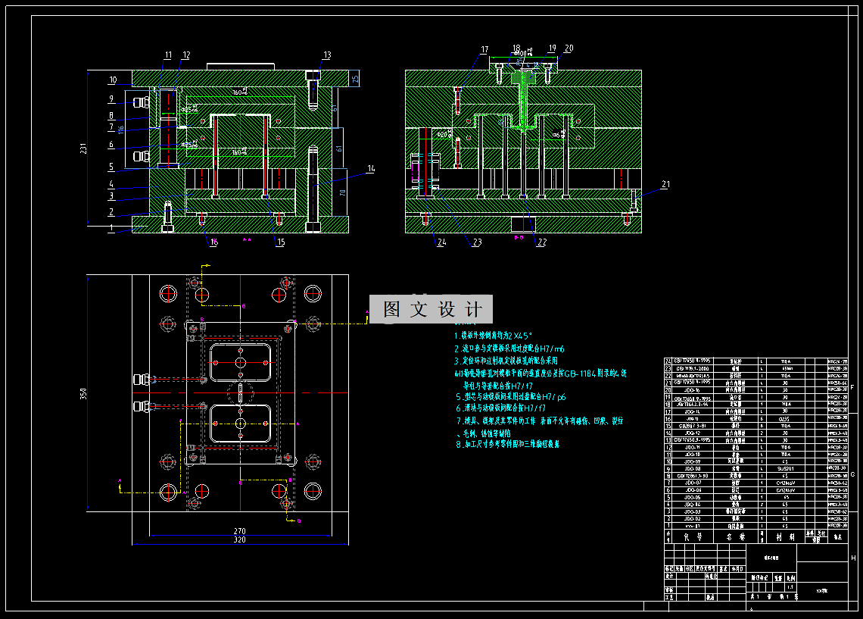The width and height of the screenshot is (863, 619).
Task: Click the JDO-02 code cell in parts list
Action: click(693, 518)
